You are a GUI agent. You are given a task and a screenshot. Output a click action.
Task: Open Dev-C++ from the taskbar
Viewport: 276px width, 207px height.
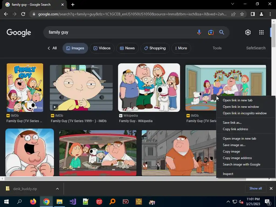99,202
